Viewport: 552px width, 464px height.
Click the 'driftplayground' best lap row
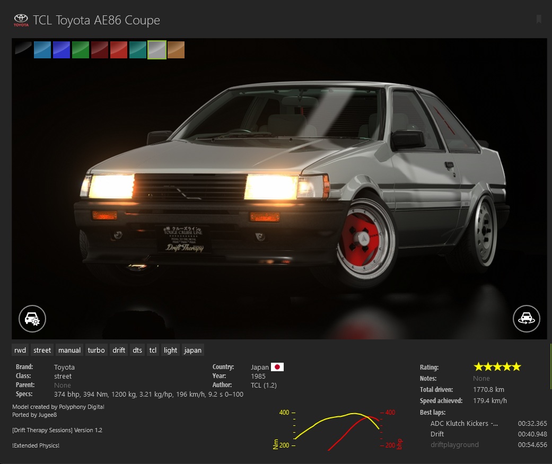pos(488,444)
